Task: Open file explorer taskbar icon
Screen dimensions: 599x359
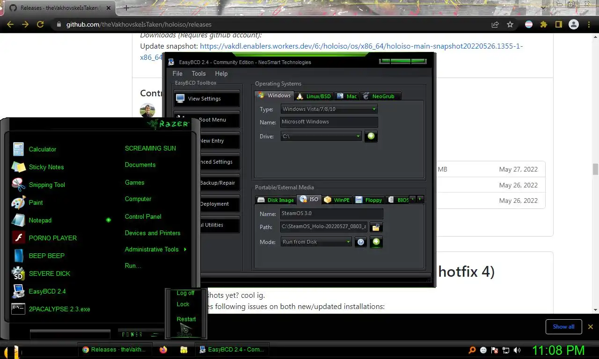Action: [x=184, y=349]
